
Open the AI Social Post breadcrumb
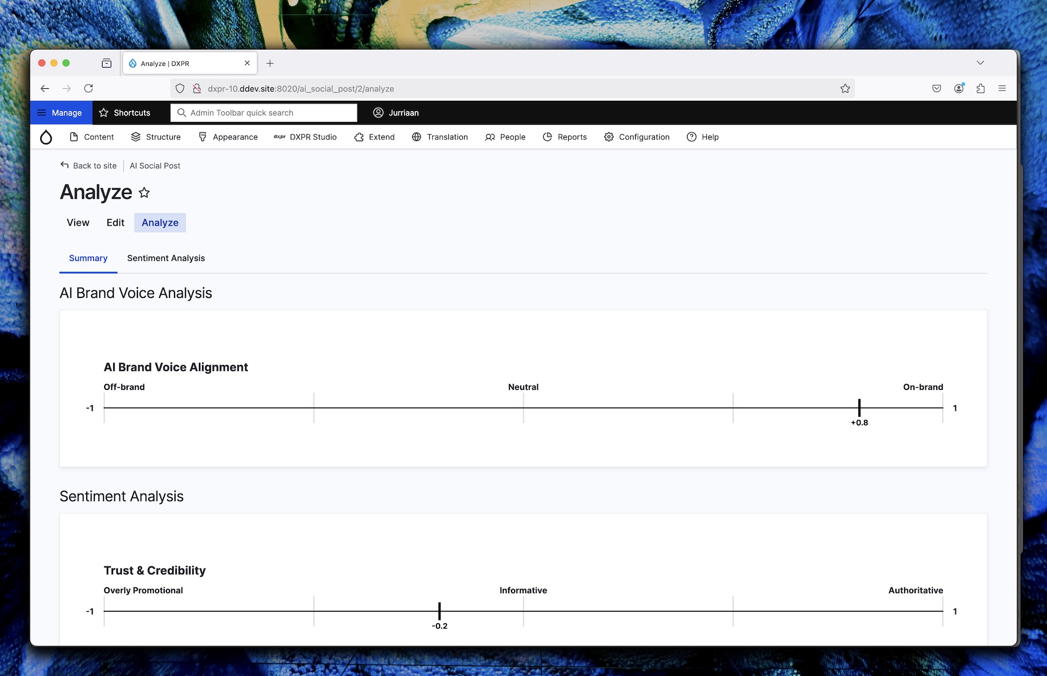tap(155, 166)
